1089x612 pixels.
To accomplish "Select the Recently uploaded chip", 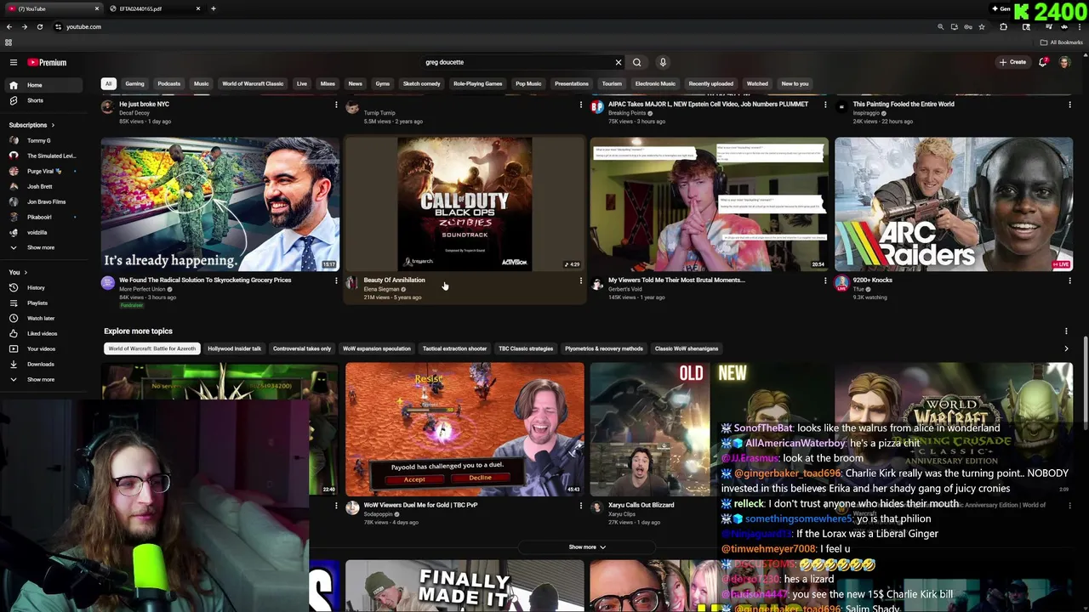I will [x=710, y=83].
